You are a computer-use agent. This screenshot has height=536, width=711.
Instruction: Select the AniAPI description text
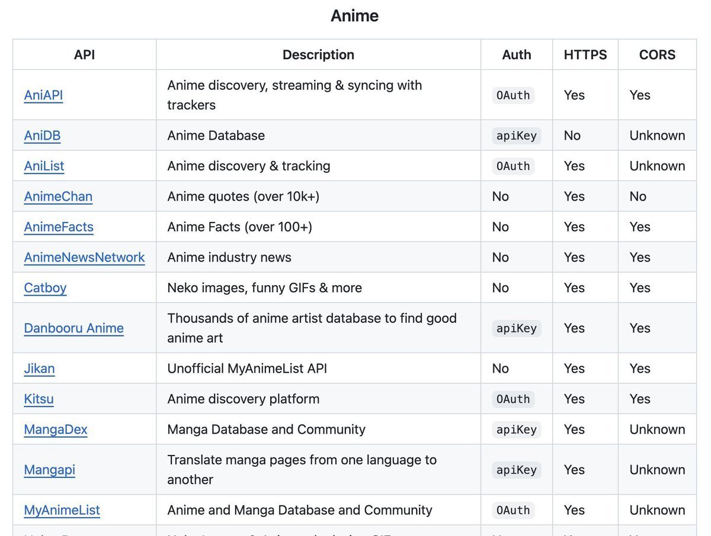coord(294,95)
